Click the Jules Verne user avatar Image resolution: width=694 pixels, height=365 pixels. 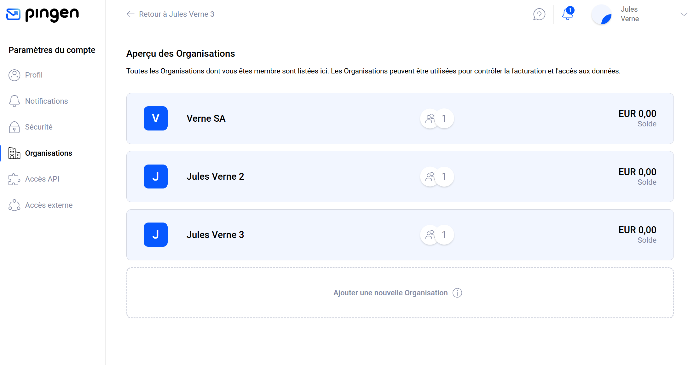click(x=602, y=14)
